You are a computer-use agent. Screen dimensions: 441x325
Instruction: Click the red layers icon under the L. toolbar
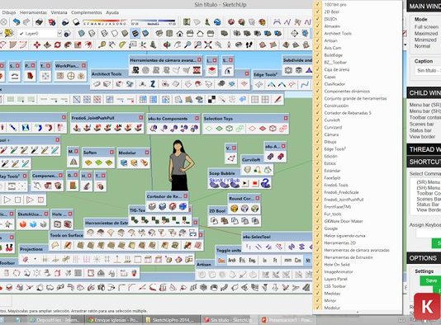211,70
